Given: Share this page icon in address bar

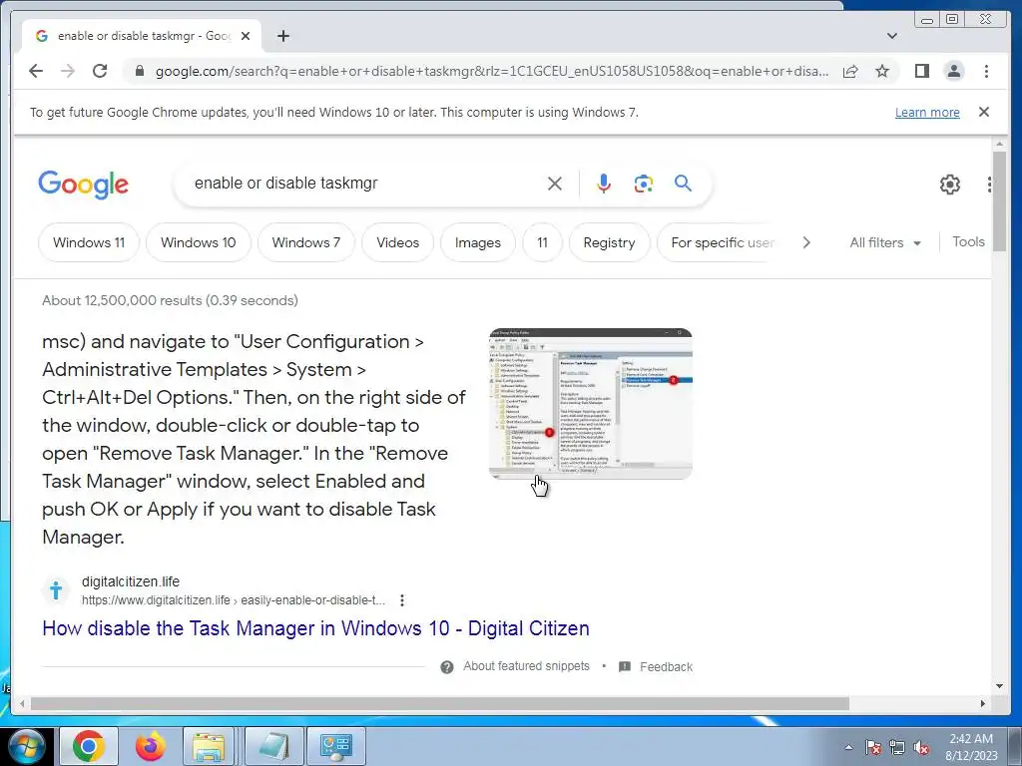Looking at the screenshot, I should click(x=850, y=71).
